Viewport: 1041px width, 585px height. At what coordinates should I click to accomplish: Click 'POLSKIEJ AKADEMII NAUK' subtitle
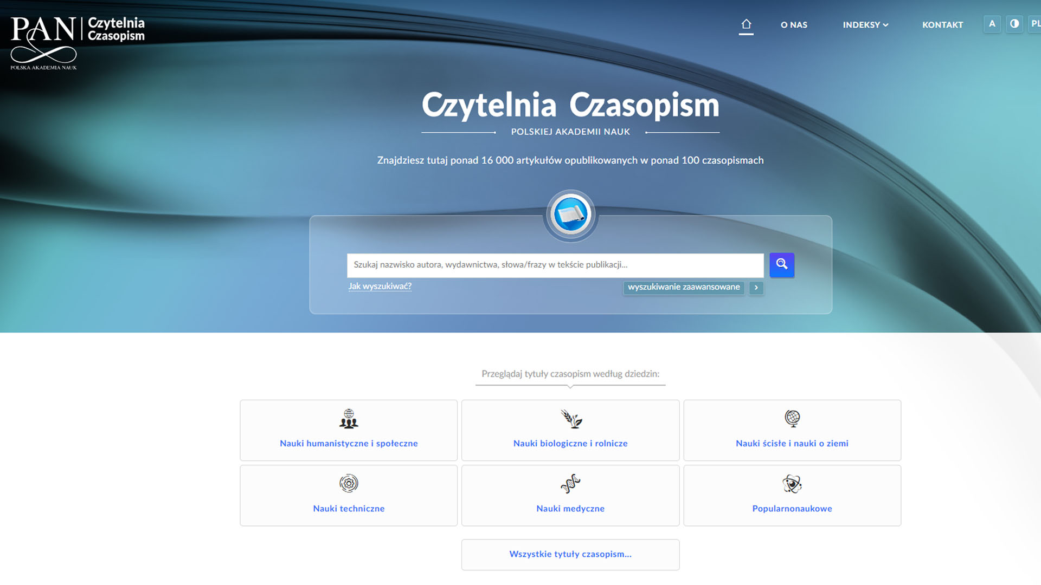[x=570, y=132]
